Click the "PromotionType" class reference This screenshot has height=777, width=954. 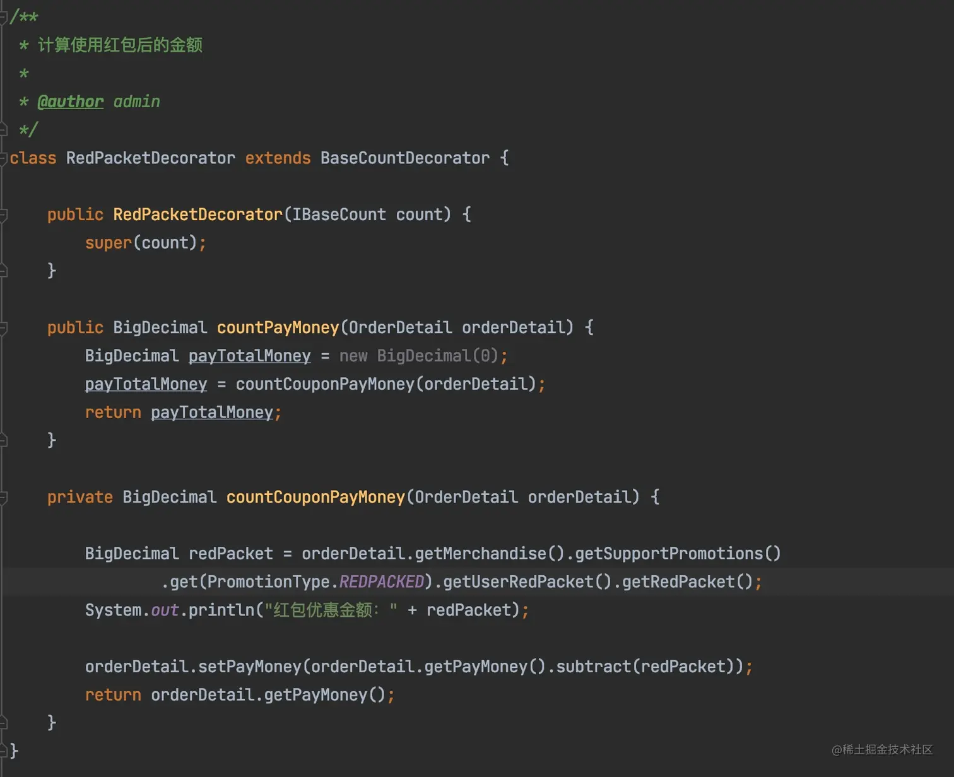(x=269, y=581)
